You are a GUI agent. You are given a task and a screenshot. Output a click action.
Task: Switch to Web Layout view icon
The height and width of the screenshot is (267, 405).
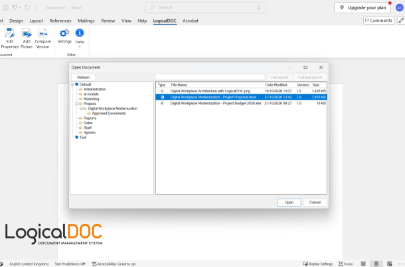click(390, 264)
